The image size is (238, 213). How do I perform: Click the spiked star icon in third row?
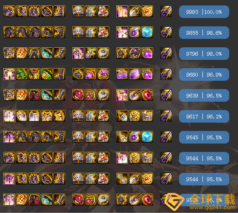click(x=122, y=53)
